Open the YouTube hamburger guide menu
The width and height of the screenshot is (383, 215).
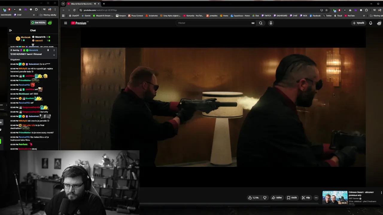[x=66, y=23]
